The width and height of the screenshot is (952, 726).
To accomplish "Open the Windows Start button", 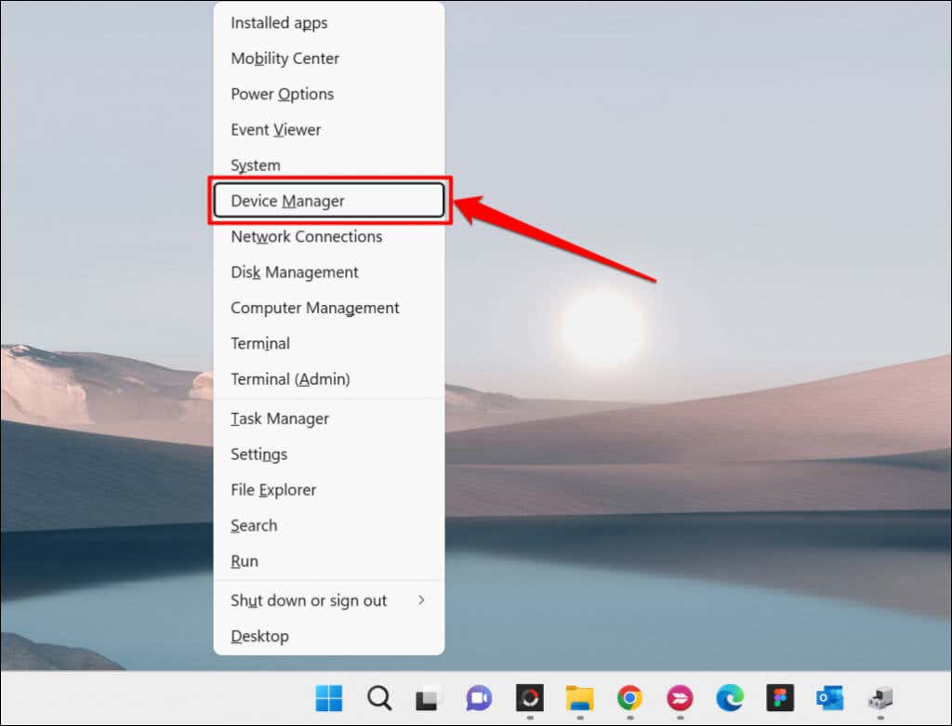I will pos(329,698).
